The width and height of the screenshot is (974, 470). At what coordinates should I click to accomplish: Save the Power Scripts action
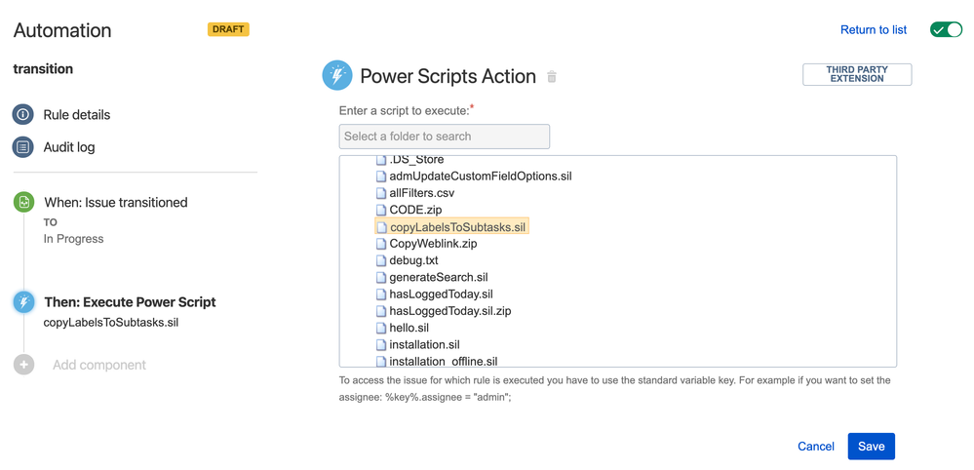[871, 447]
